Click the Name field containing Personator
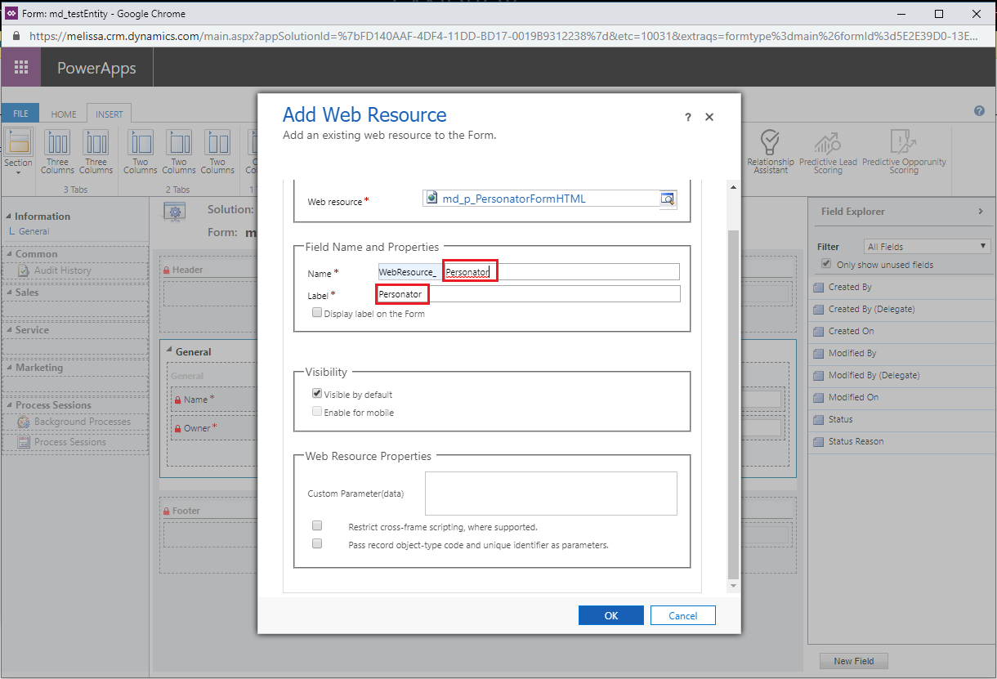Screen dimensions: 997x679 click(561, 271)
